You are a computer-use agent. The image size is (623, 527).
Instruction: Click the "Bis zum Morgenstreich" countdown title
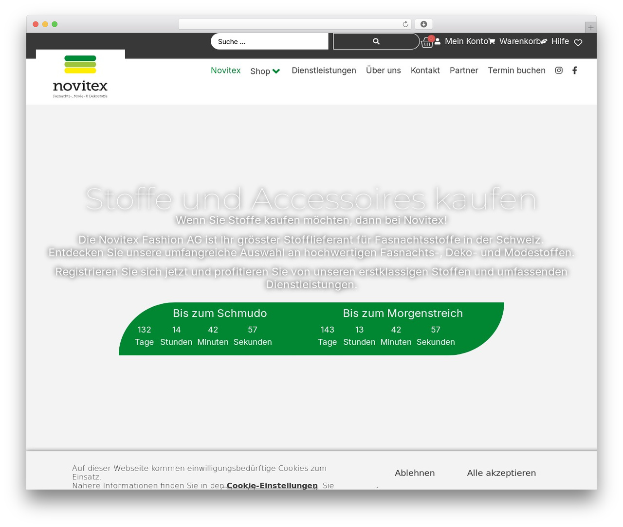(x=403, y=314)
